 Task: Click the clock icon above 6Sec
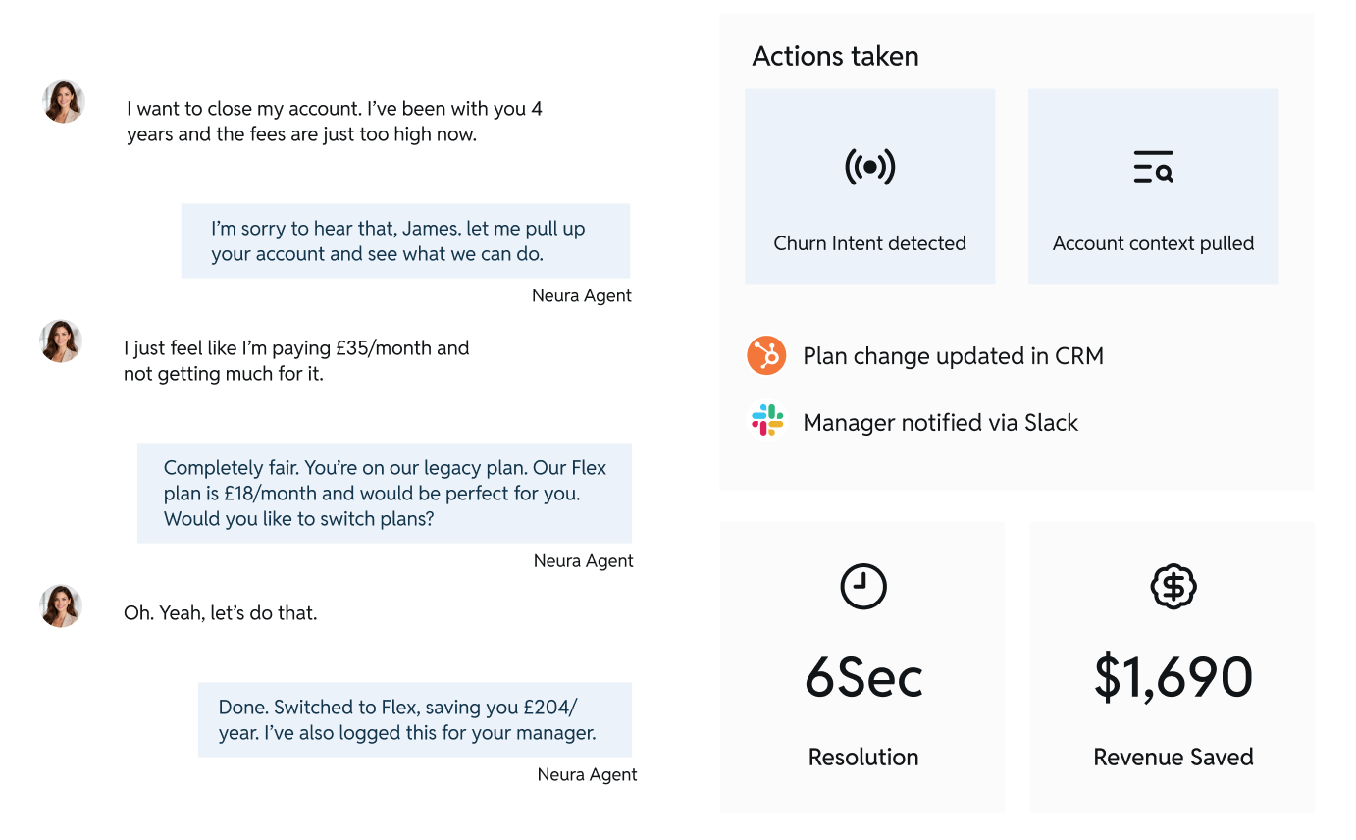click(x=863, y=587)
